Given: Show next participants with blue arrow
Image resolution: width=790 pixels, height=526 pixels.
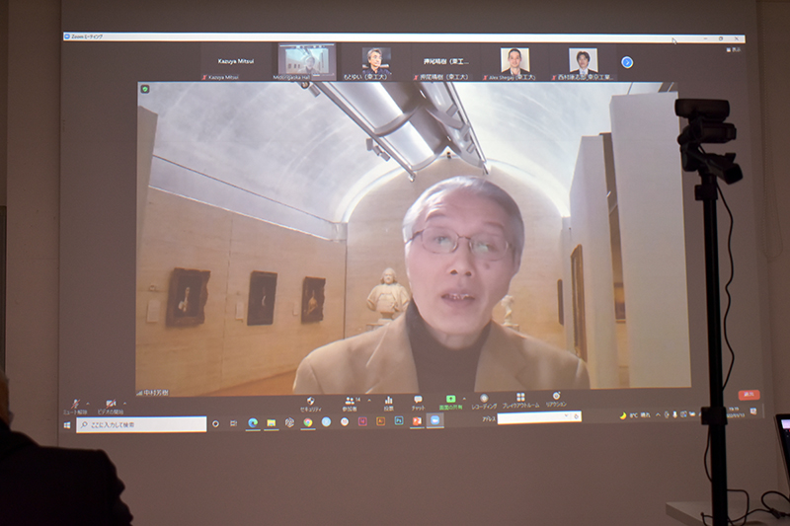Looking at the screenshot, I should tap(627, 62).
